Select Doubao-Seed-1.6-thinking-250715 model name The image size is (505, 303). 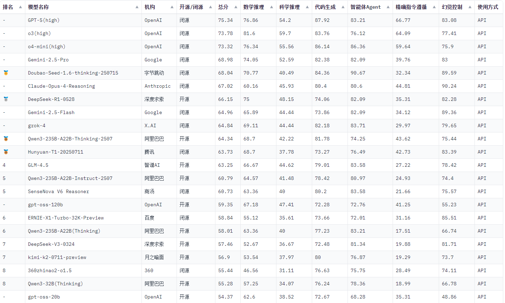pyautogui.click(x=73, y=73)
